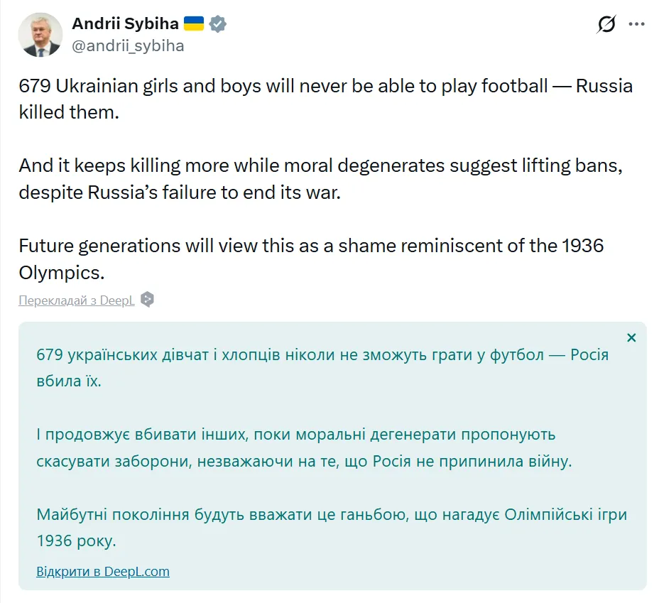
Task: Click the blue verified badge
Action: click(217, 24)
